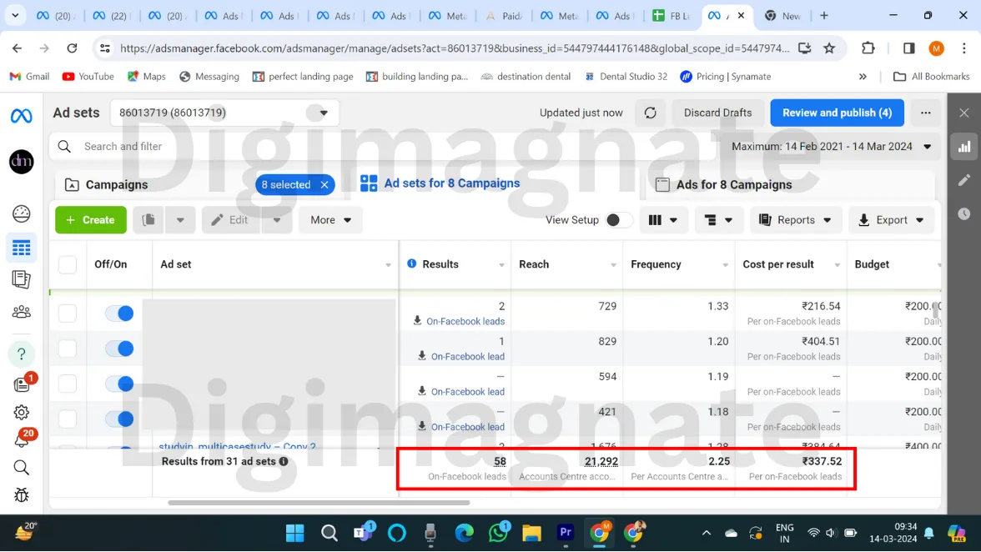Toggle the View Setup switch
The height and width of the screenshot is (552, 981).
[x=618, y=220]
